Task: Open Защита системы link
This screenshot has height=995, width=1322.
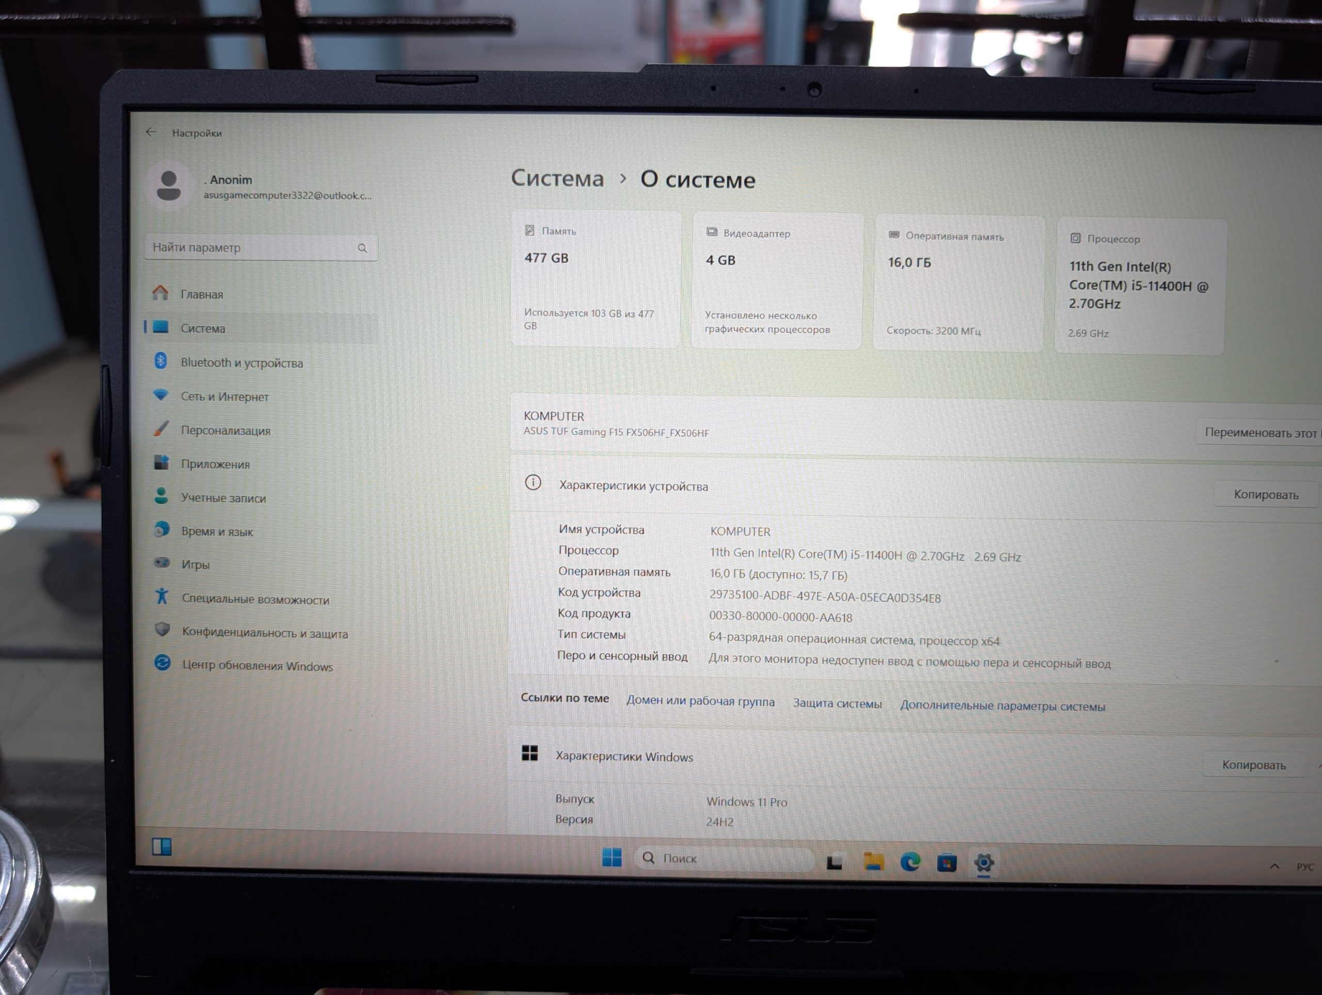Action: coord(837,703)
